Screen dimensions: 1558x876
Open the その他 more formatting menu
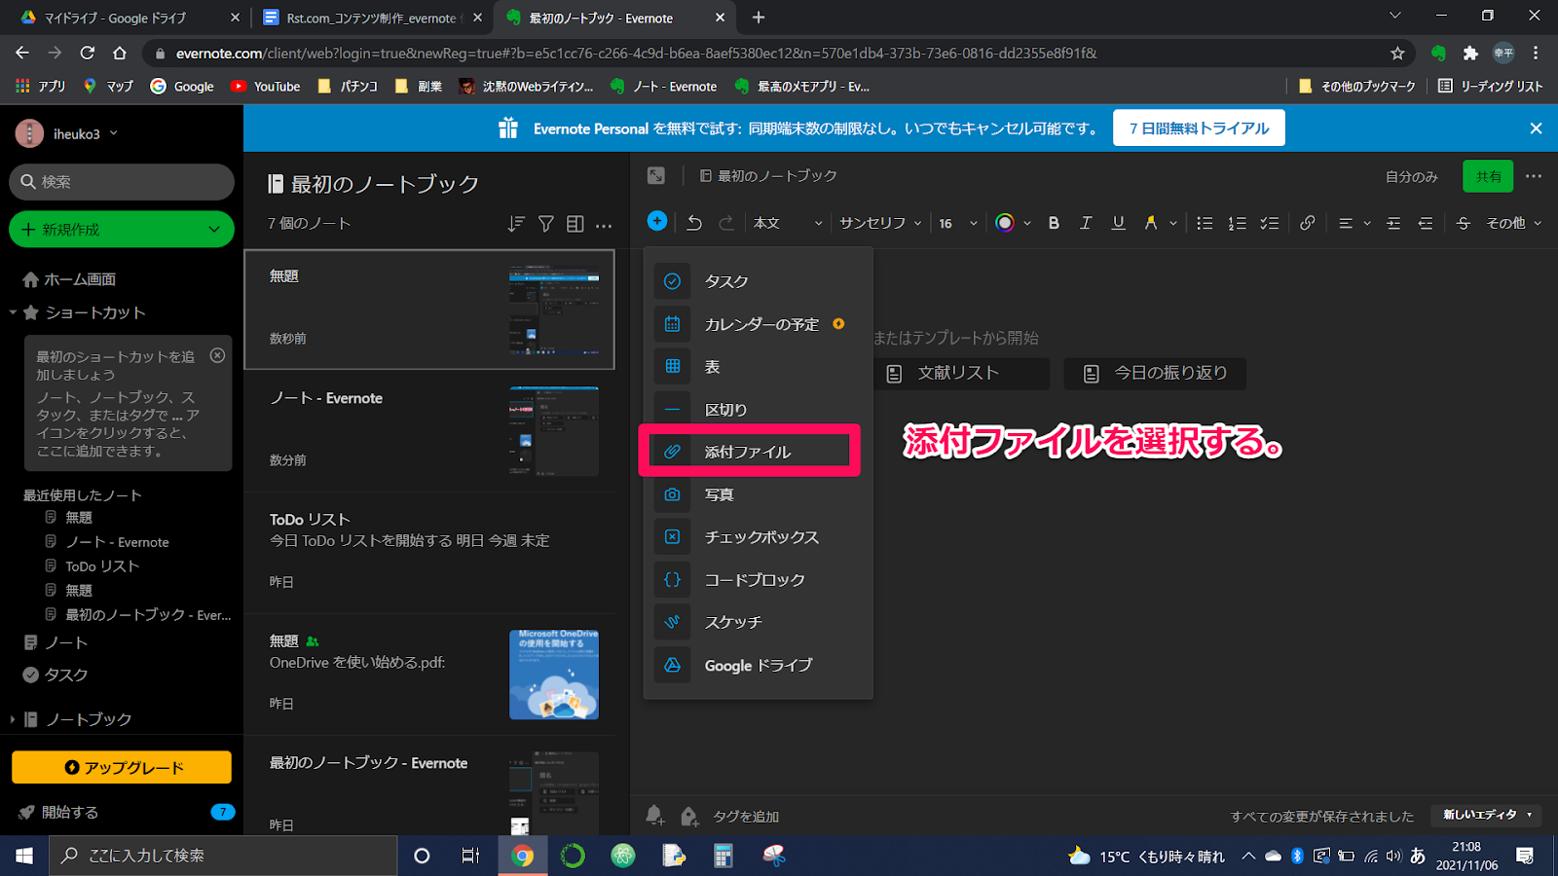(1514, 223)
